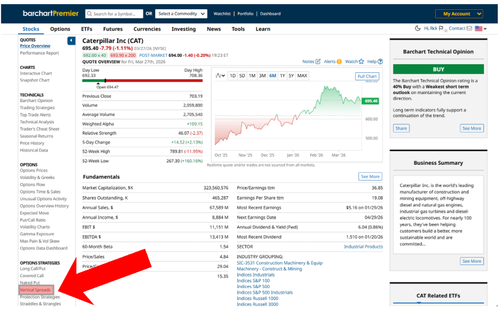Go to Portfolio in the header
Image resolution: width=500 pixels, height=315 pixels.
pos(245,14)
